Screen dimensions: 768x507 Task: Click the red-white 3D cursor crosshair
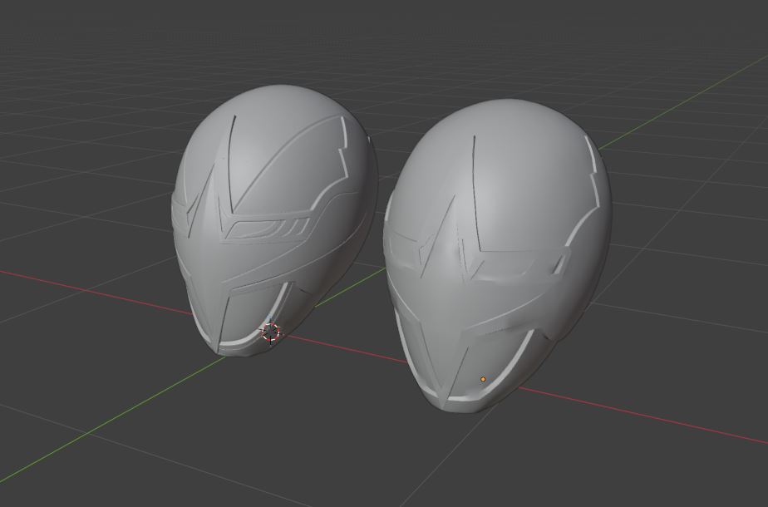pyautogui.click(x=270, y=332)
